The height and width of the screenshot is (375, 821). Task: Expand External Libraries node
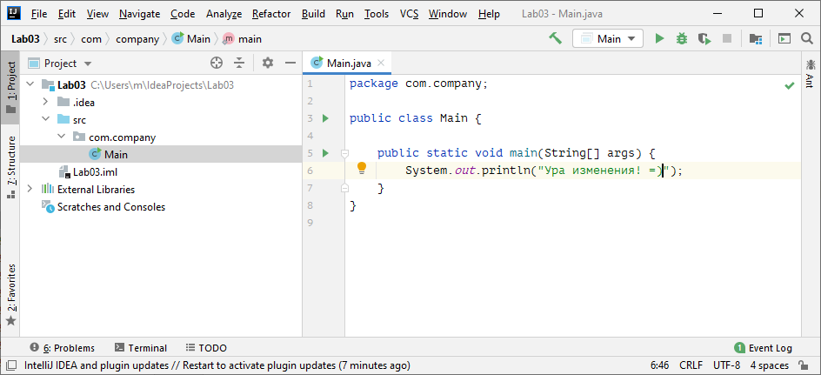pyautogui.click(x=30, y=189)
